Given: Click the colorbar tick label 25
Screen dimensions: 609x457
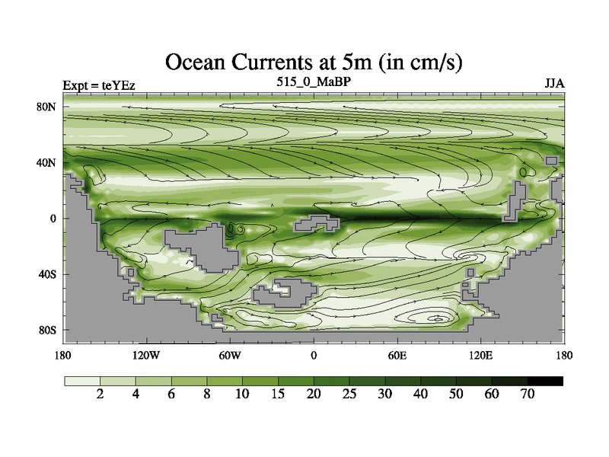Looking at the screenshot, I should click(349, 395).
